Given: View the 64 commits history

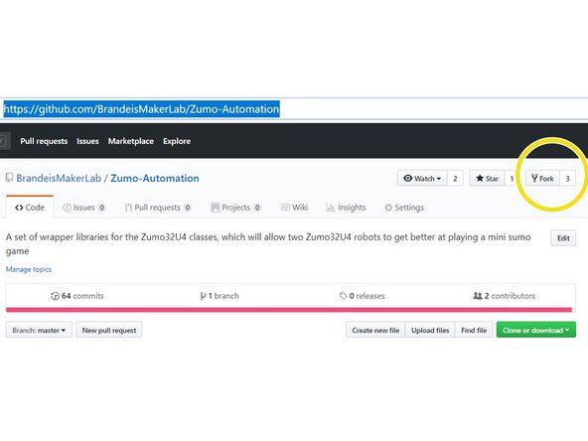Looking at the screenshot, I should click(77, 296).
